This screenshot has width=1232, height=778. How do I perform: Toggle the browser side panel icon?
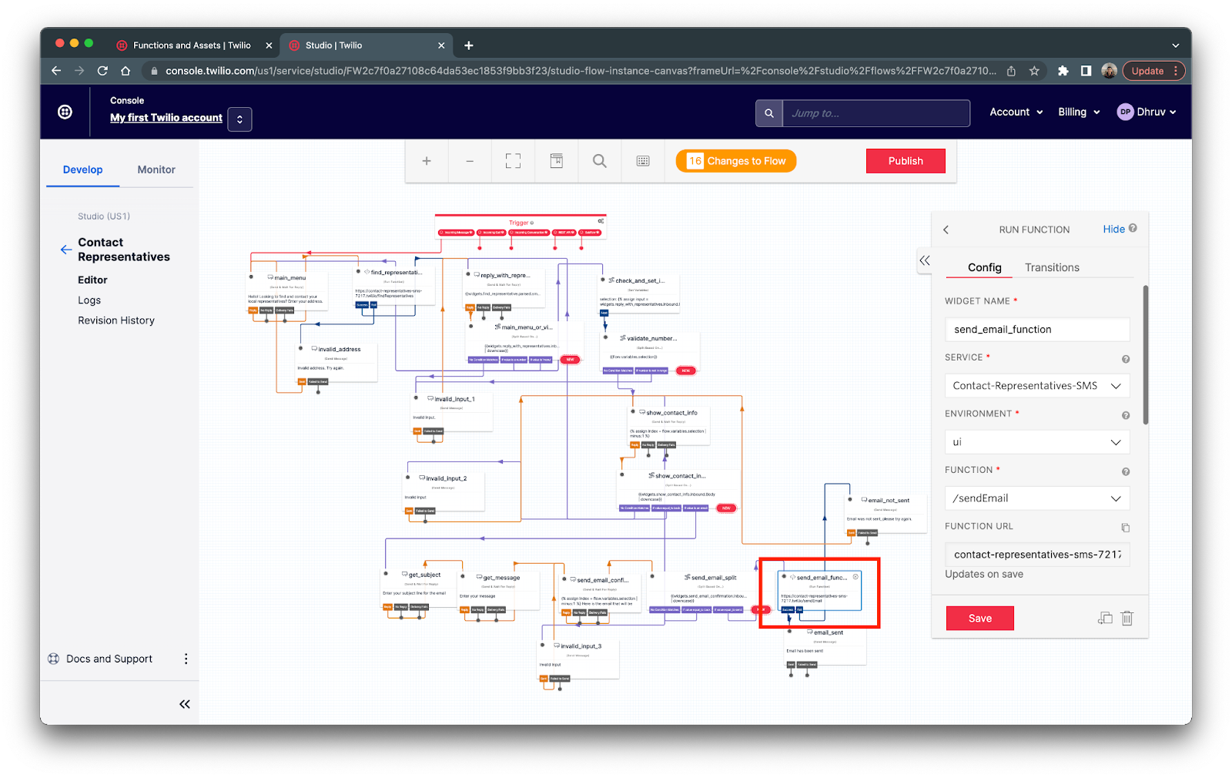[x=1086, y=71]
